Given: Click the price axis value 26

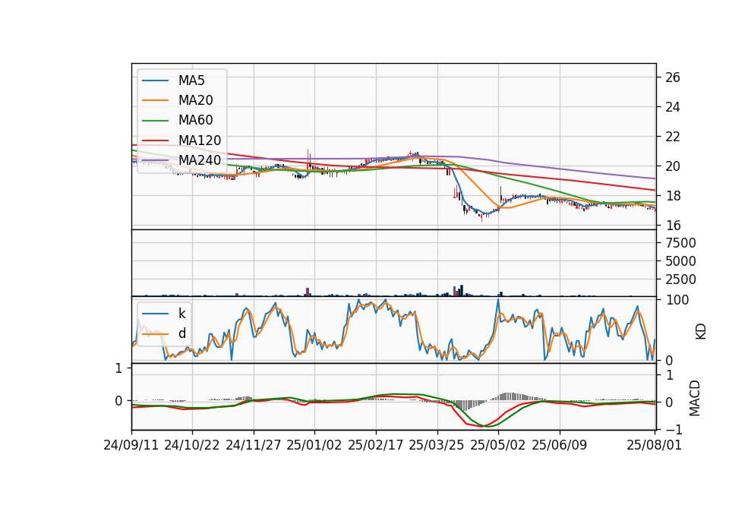Looking at the screenshot, I should pyautogui.click(x=673, y=77).
